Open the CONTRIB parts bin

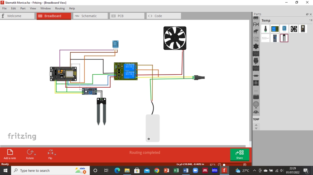[256, 39]
